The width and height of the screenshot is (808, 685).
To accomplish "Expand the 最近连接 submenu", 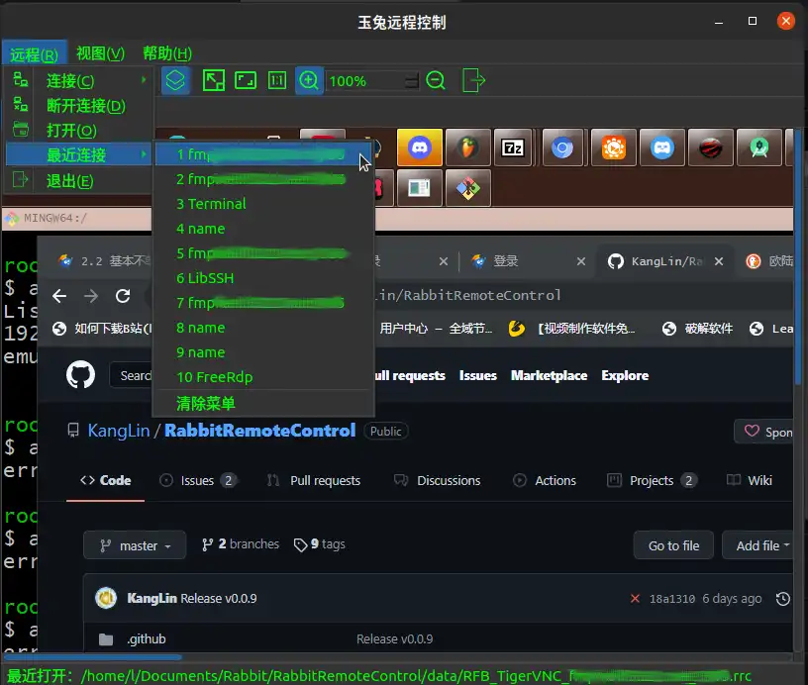I will 79,155.
